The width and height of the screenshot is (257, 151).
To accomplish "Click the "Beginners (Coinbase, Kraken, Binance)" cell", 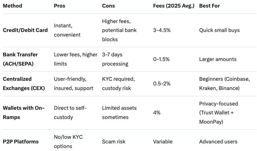I will coord(224,84).
